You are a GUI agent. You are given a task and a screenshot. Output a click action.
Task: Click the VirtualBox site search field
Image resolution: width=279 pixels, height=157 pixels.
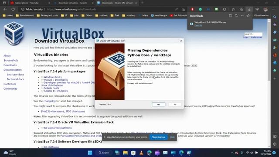tap(253, 34)
